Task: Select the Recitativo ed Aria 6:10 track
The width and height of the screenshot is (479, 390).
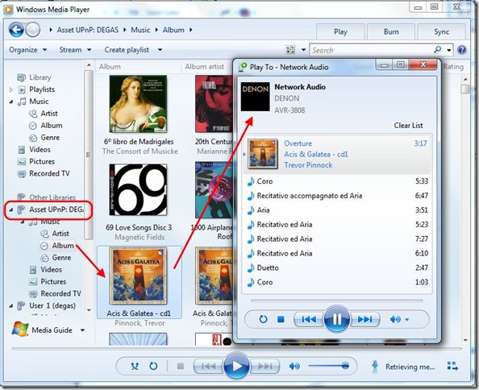Action: pos(337,253)
